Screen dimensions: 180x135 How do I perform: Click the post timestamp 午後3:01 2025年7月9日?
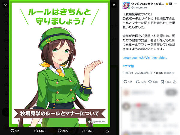pos(137,73)
